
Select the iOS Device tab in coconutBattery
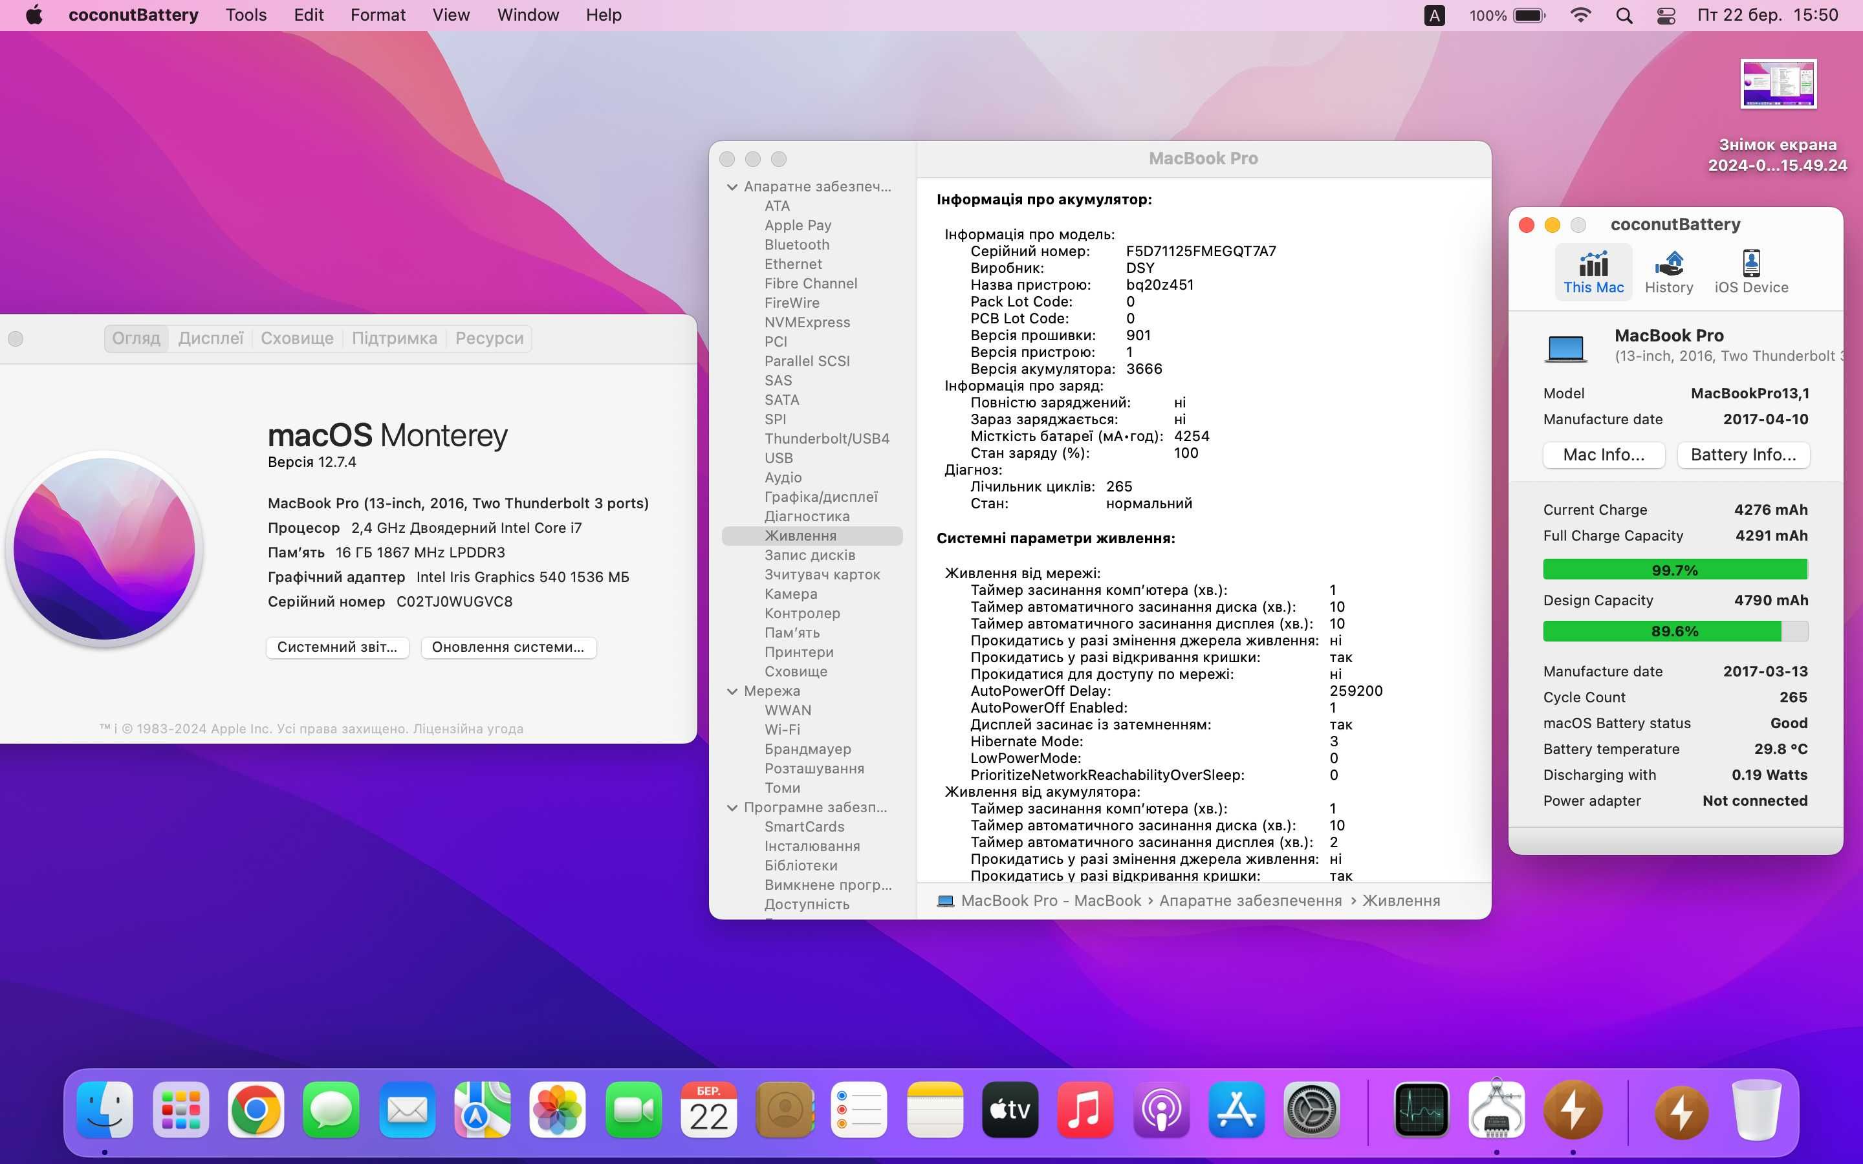click(1752, 271)
